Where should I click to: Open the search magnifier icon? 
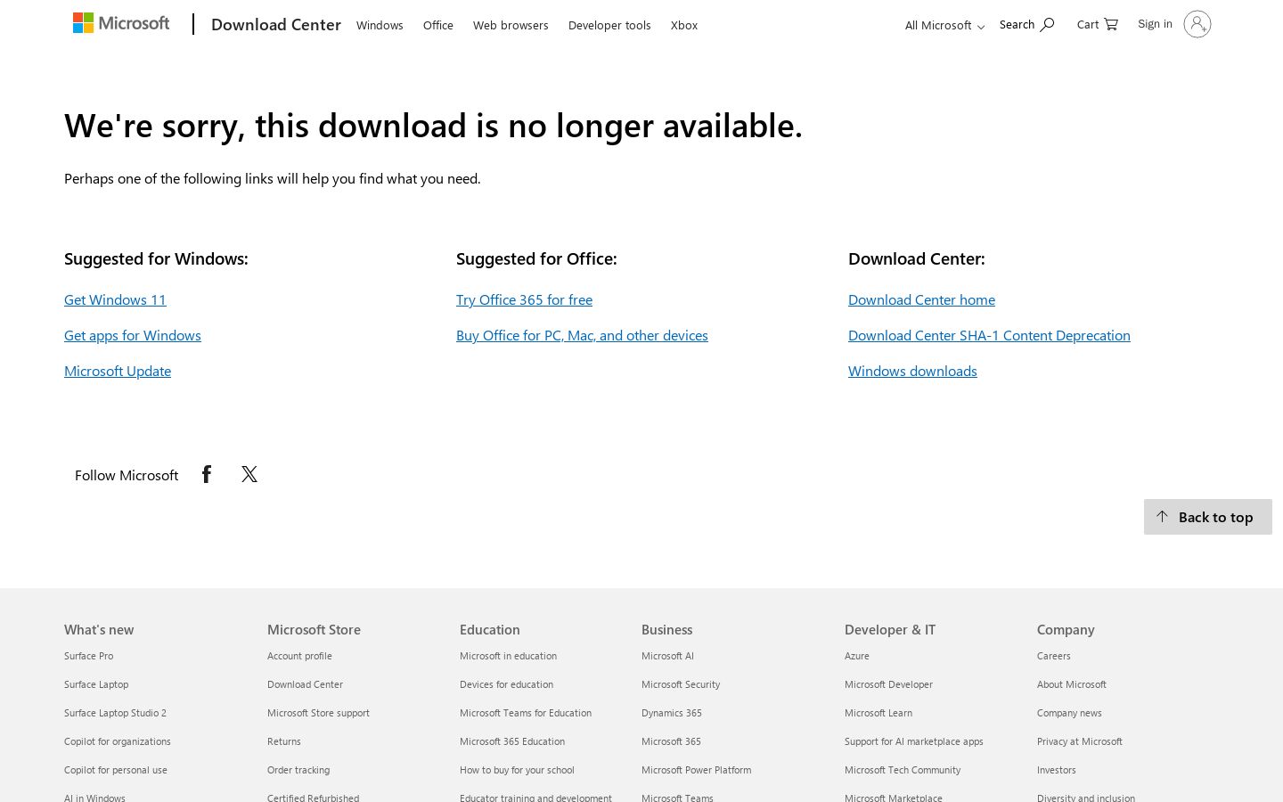coord(1047,25)
